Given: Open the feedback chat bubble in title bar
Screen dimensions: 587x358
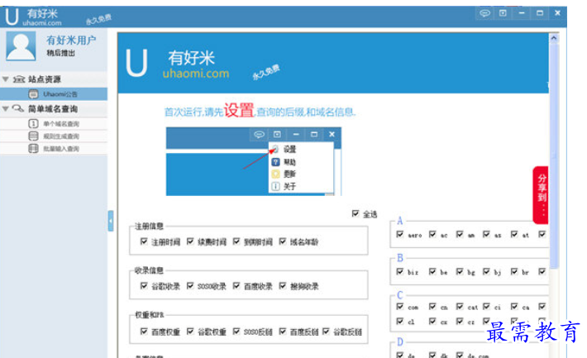Looking at the screenshot, I should [x=484, y=13].
